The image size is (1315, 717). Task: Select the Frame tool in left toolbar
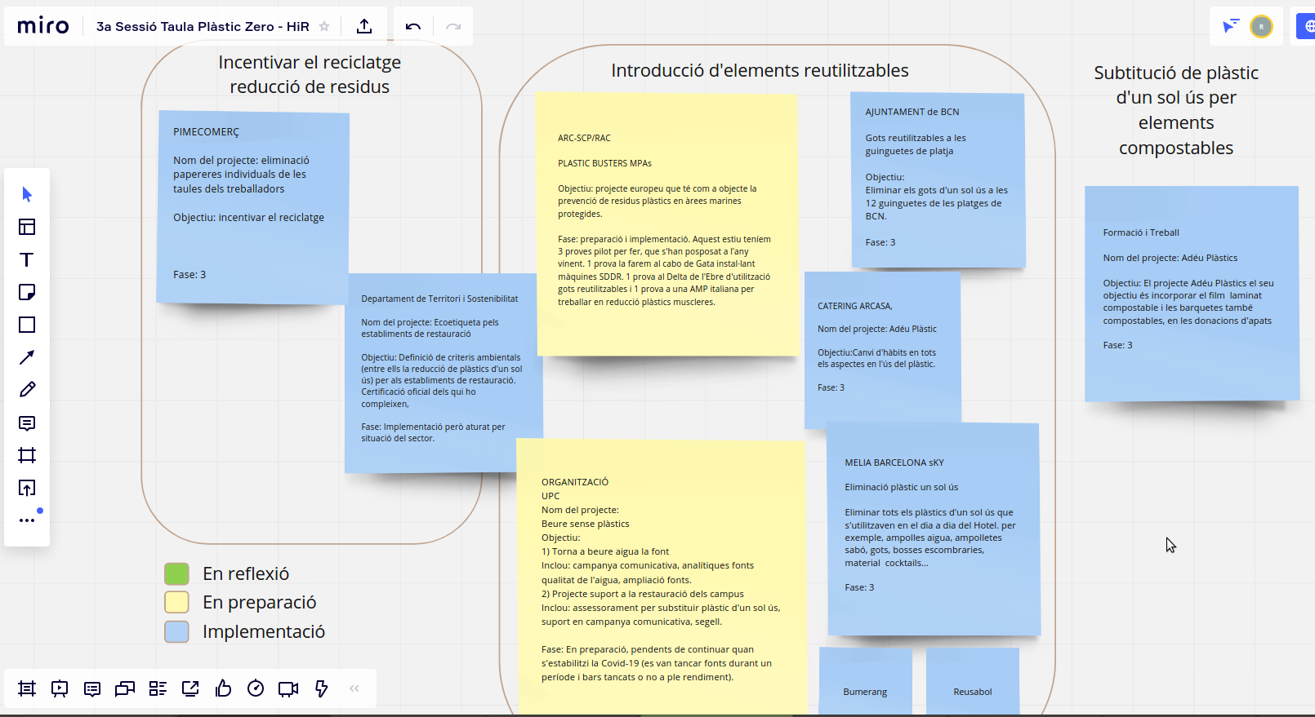(27, 455)
